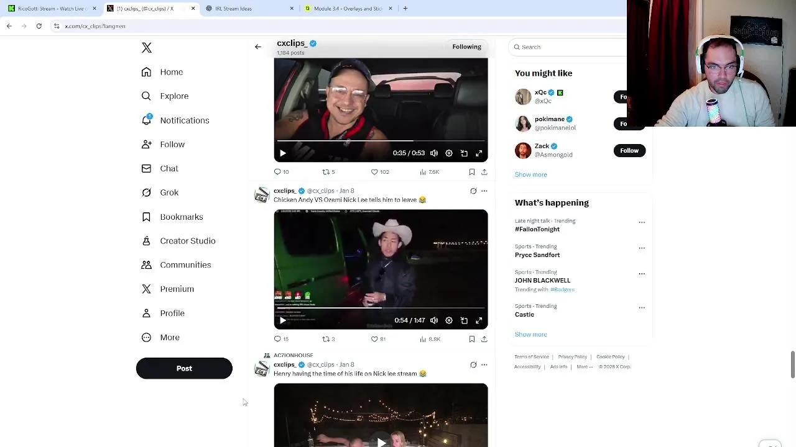Follow Zack @Asmongold
The image size is (796, 447).
(x=629, y=151)
